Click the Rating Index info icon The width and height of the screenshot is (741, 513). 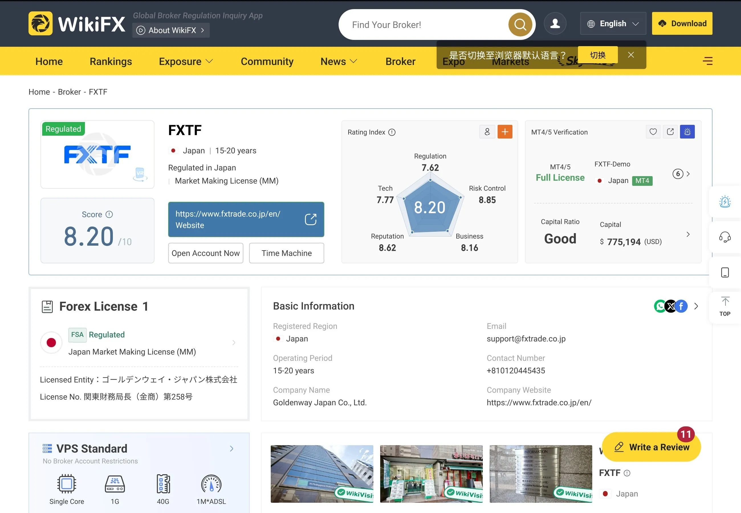coord(392,132)
